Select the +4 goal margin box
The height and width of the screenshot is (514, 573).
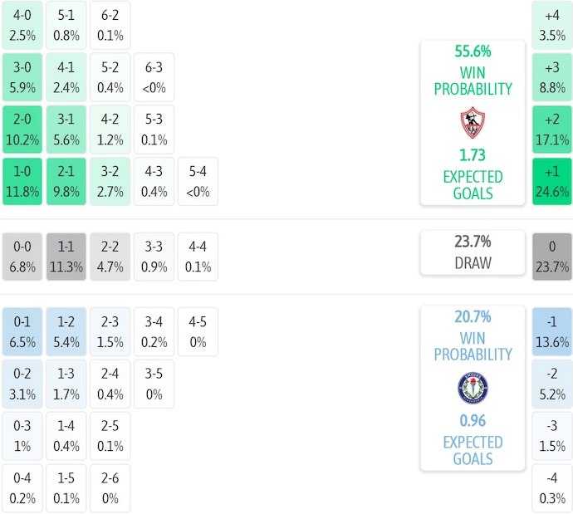552,24
